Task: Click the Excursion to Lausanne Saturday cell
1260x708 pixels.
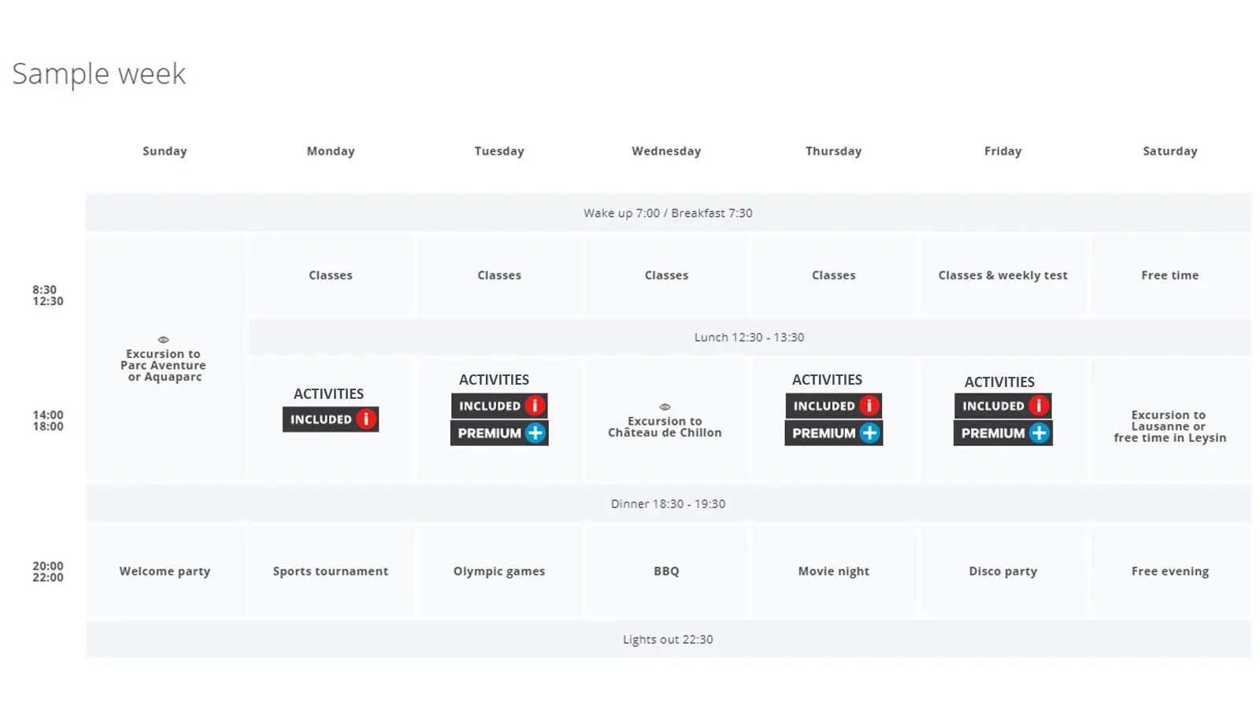Action: (1169, 426)
